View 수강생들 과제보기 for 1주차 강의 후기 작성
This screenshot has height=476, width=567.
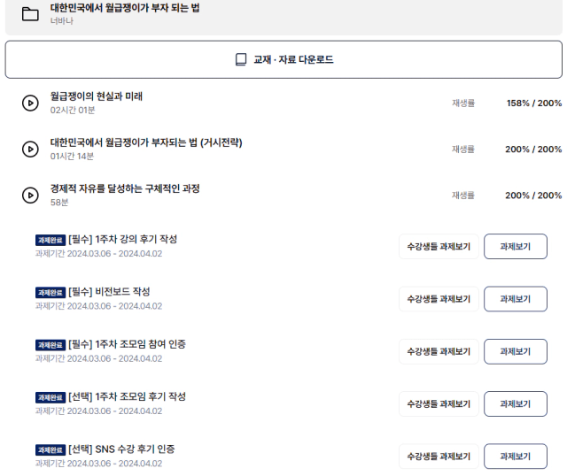point(439,247)
